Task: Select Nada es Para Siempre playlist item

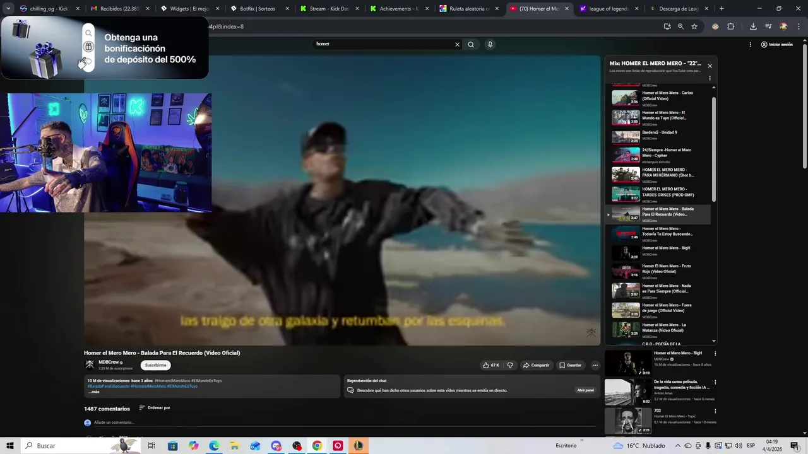Action: click(x=659, y=291)
